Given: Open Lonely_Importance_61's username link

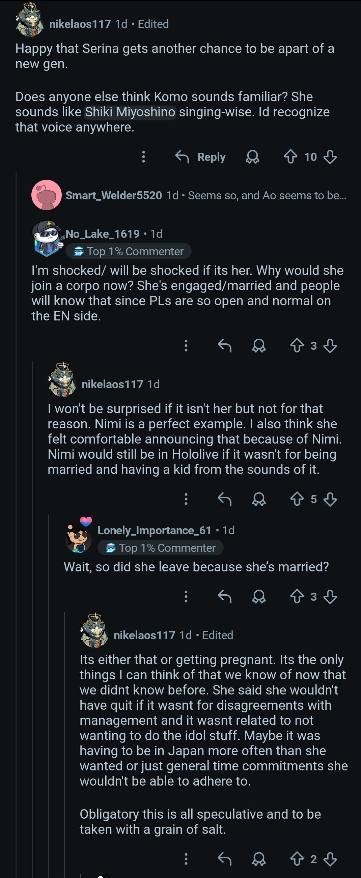Looking at the screenshot, I should (155, 530).
